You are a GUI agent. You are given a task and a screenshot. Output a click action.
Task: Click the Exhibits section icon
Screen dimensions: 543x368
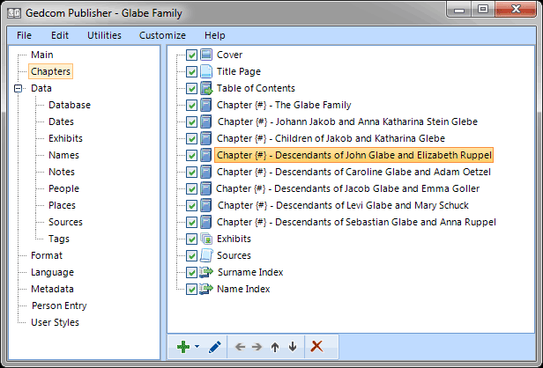[206, 239]
